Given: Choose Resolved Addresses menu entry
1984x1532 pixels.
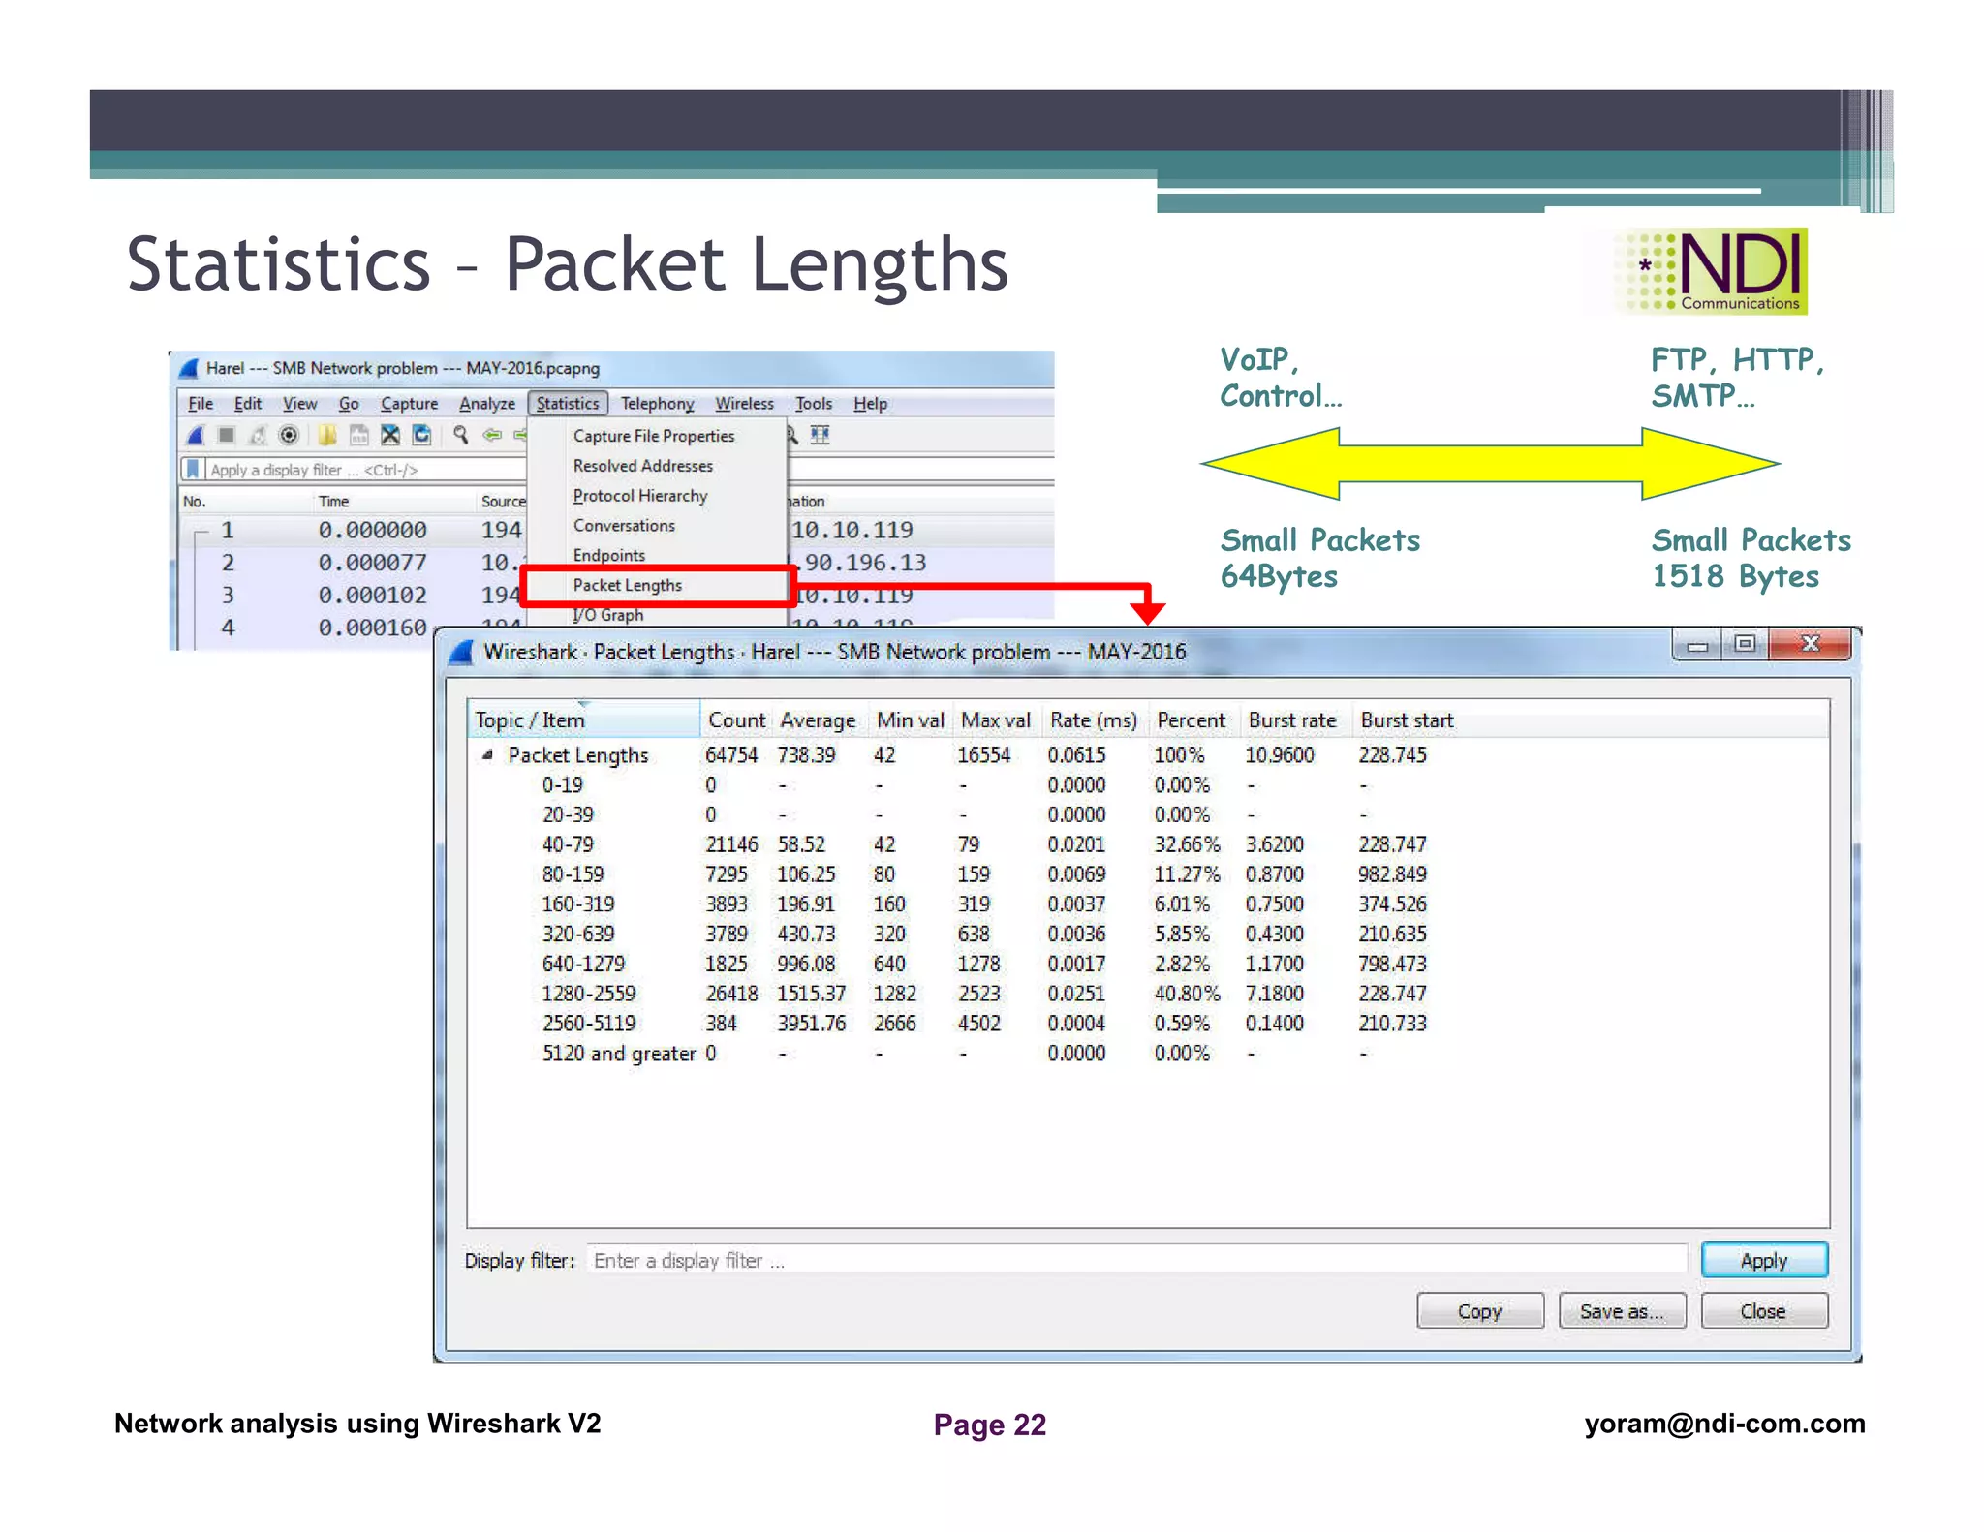Looking at the screenshot, I should (643, 466).
